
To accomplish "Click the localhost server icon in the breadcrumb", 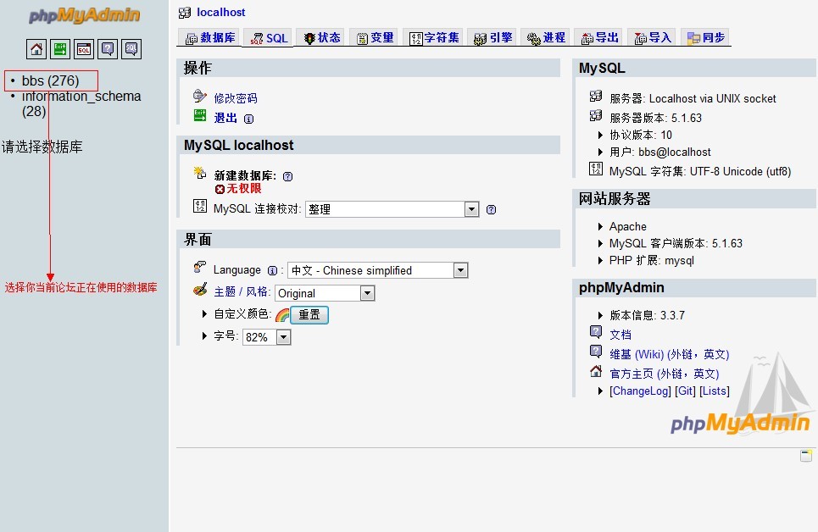I will [185, 13].
